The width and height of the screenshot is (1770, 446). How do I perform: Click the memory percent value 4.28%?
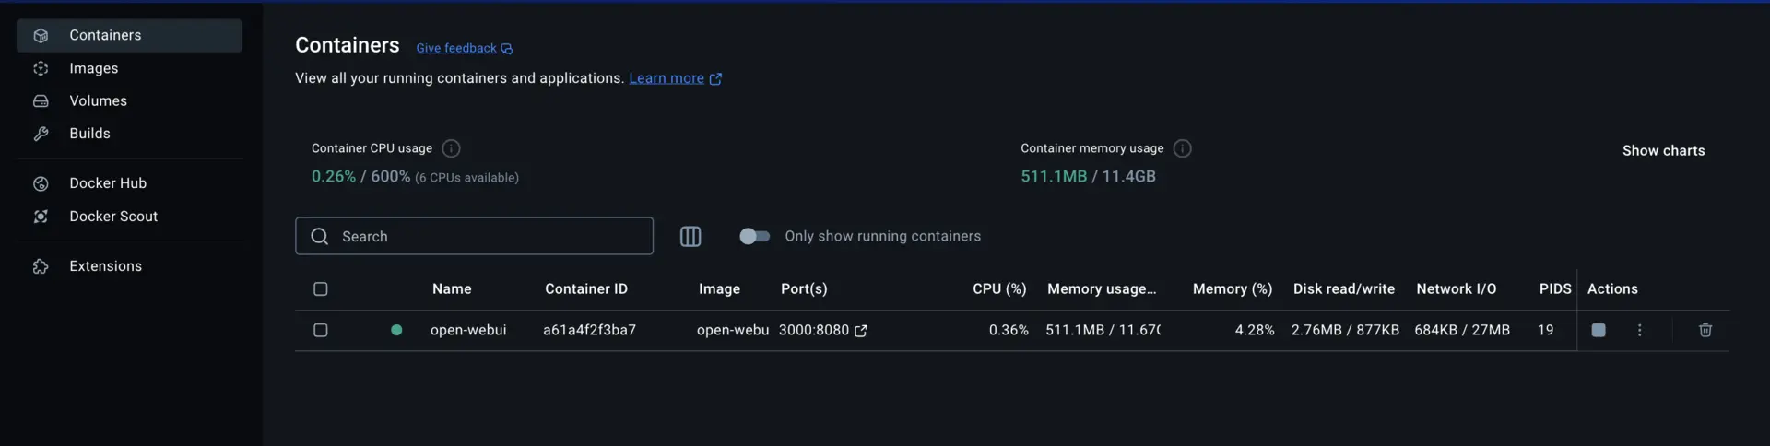[1255, 330]
